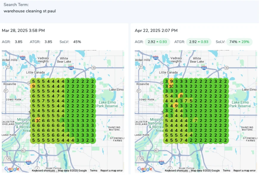Select the orange 10 marker on March map
The height and width of the screenshot is (175, 259).
point(38,121)
